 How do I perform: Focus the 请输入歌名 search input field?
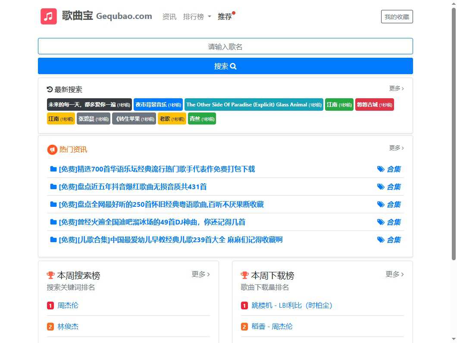coord(225,47)
